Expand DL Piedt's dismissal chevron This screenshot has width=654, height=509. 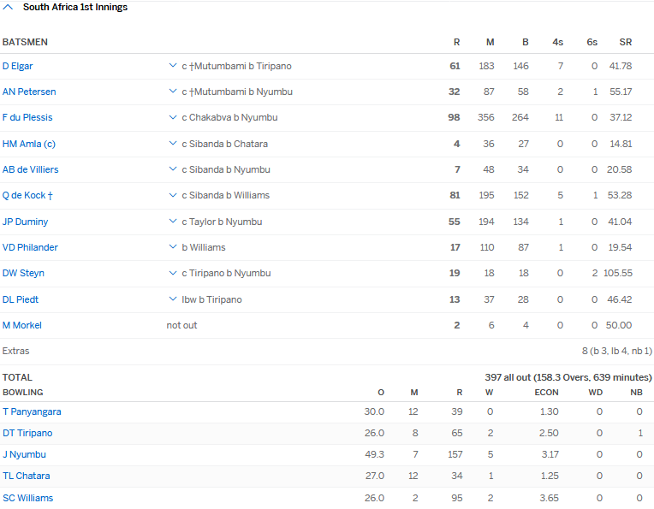click(x=173, y=299)
